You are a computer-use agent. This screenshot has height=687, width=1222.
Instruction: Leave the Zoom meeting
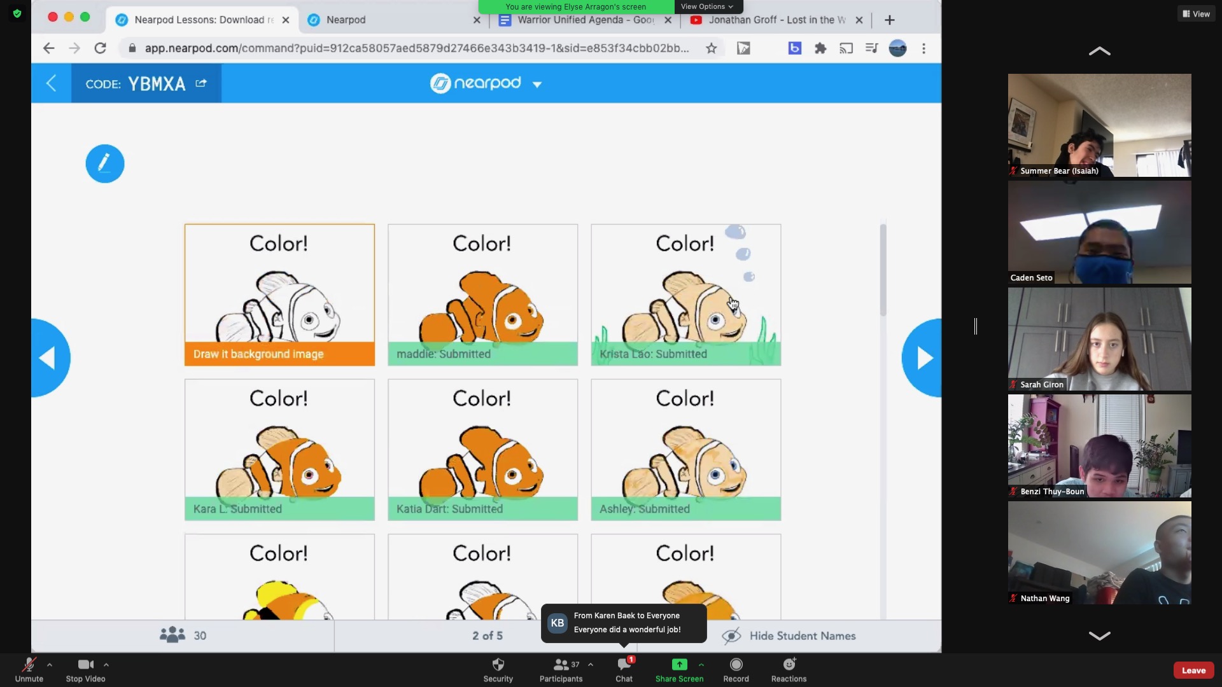1193,670
